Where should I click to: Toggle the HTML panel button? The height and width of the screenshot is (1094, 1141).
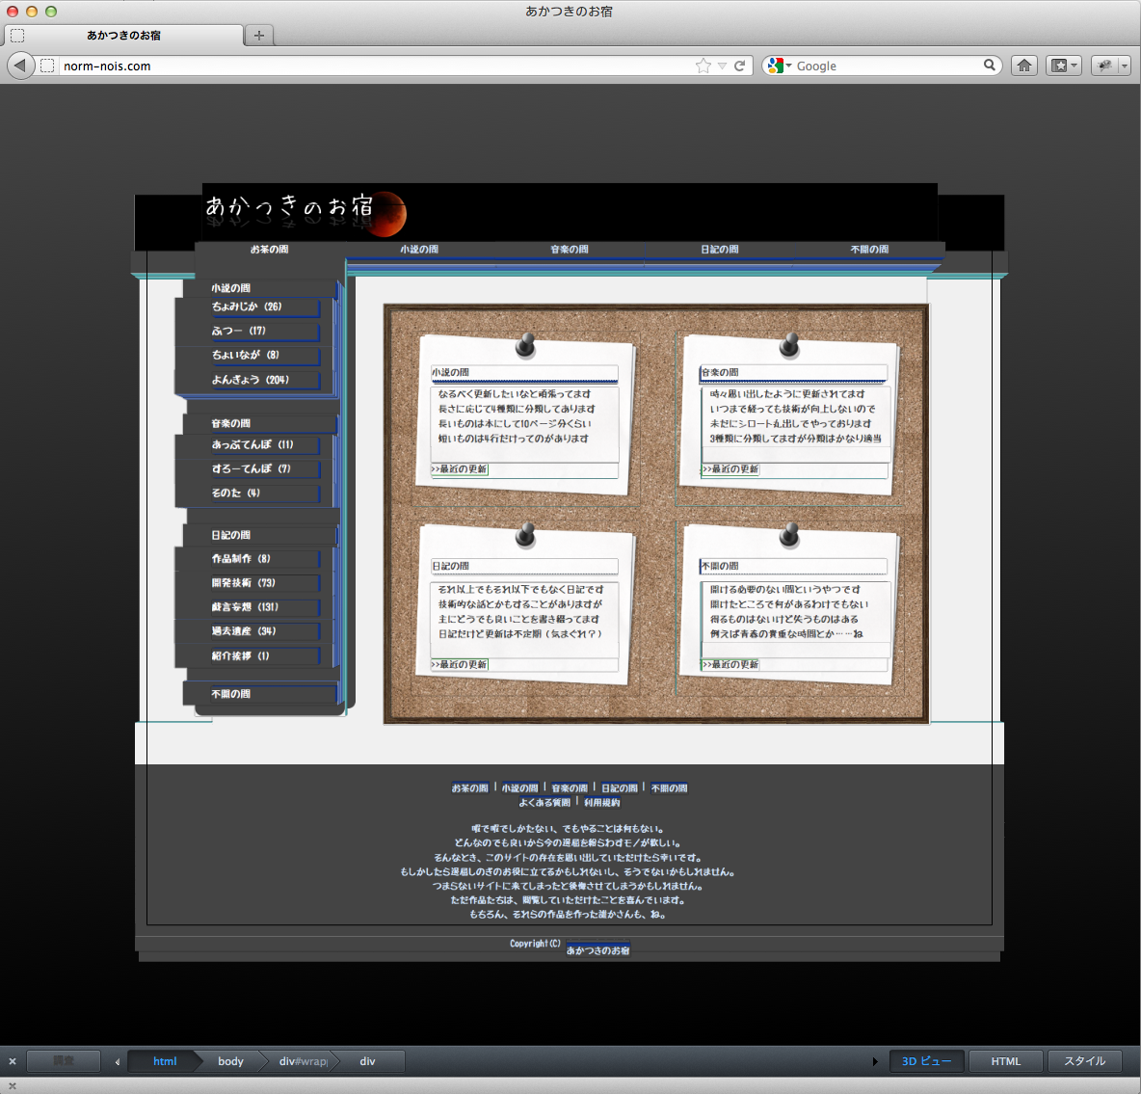tap(1006, 1061)
